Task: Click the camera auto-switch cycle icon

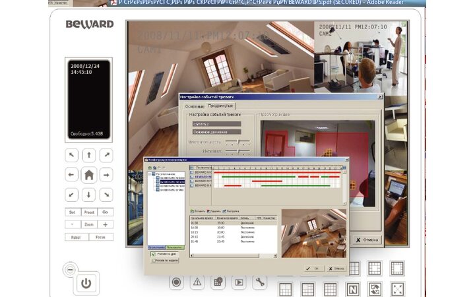Action: click(375, 290)
